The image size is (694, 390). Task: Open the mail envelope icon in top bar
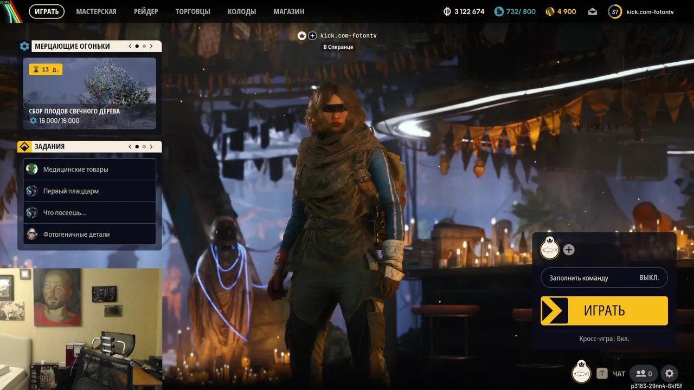(x=593, y=11)
